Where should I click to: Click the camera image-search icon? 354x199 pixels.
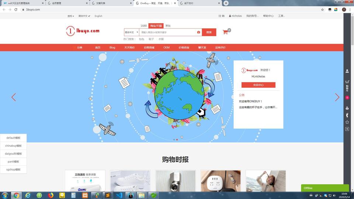click(x=198, y=32)
